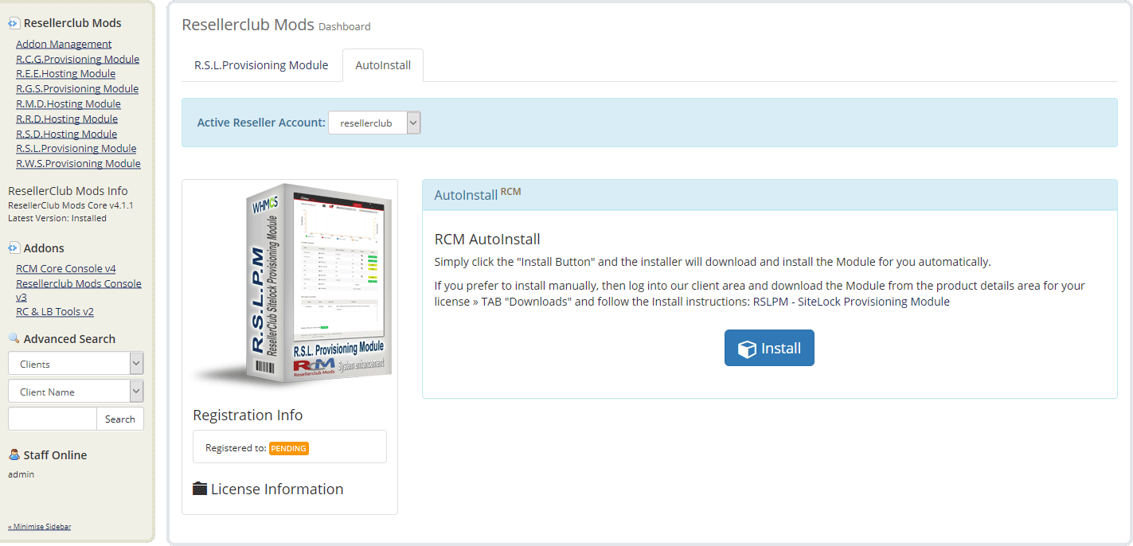Viewport: 1133px width, 546px height.
Task: Click the ResellerClub Mods Info heading
Action: [68, 191]
